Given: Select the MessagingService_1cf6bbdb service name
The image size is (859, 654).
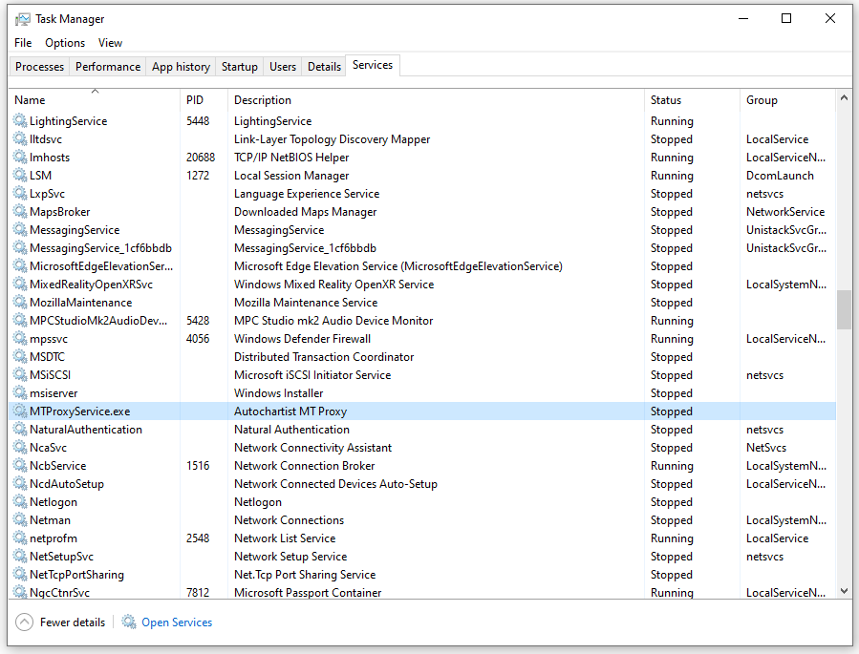Looking at the screenshot, I should [x=100, y=248].
